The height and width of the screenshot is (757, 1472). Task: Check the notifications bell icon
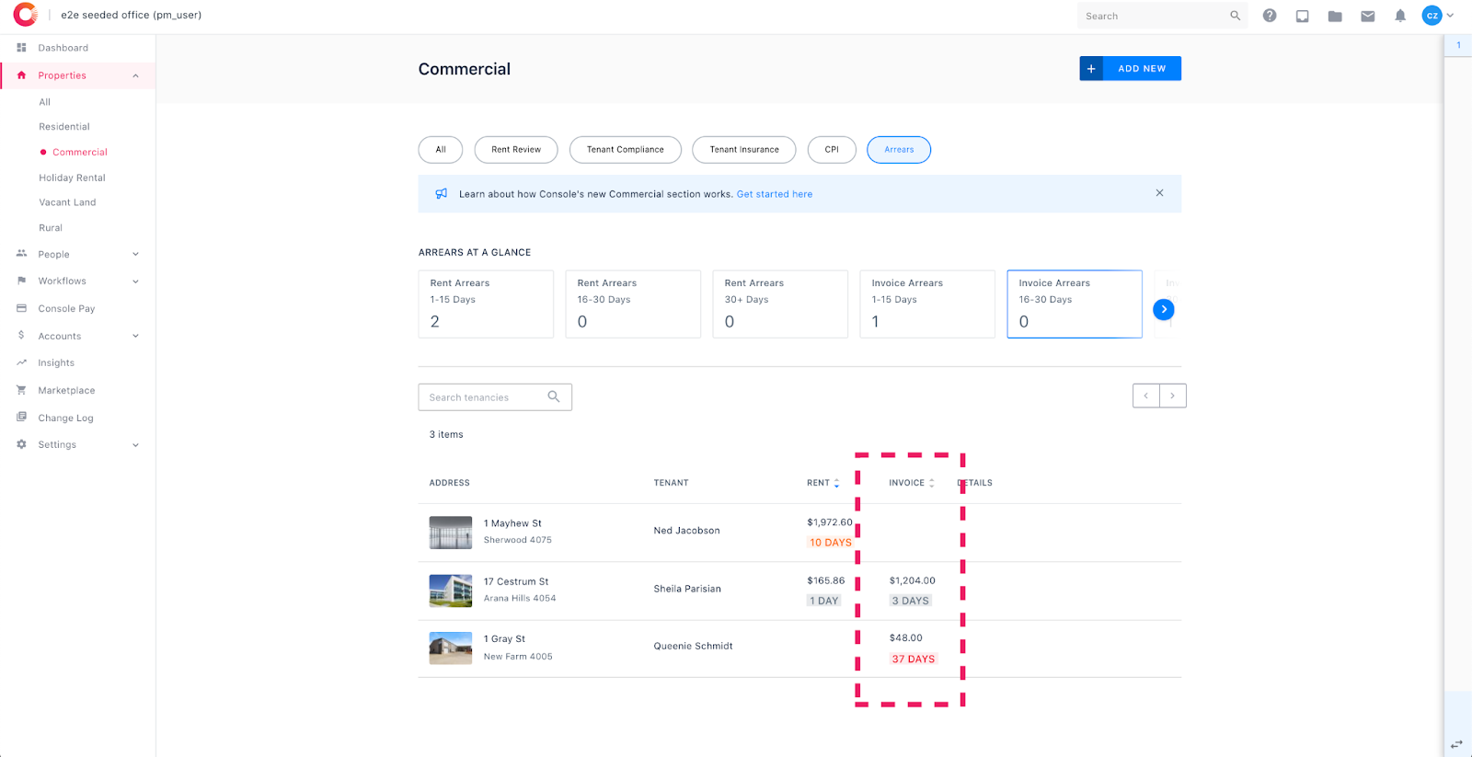click(1400, 16)
